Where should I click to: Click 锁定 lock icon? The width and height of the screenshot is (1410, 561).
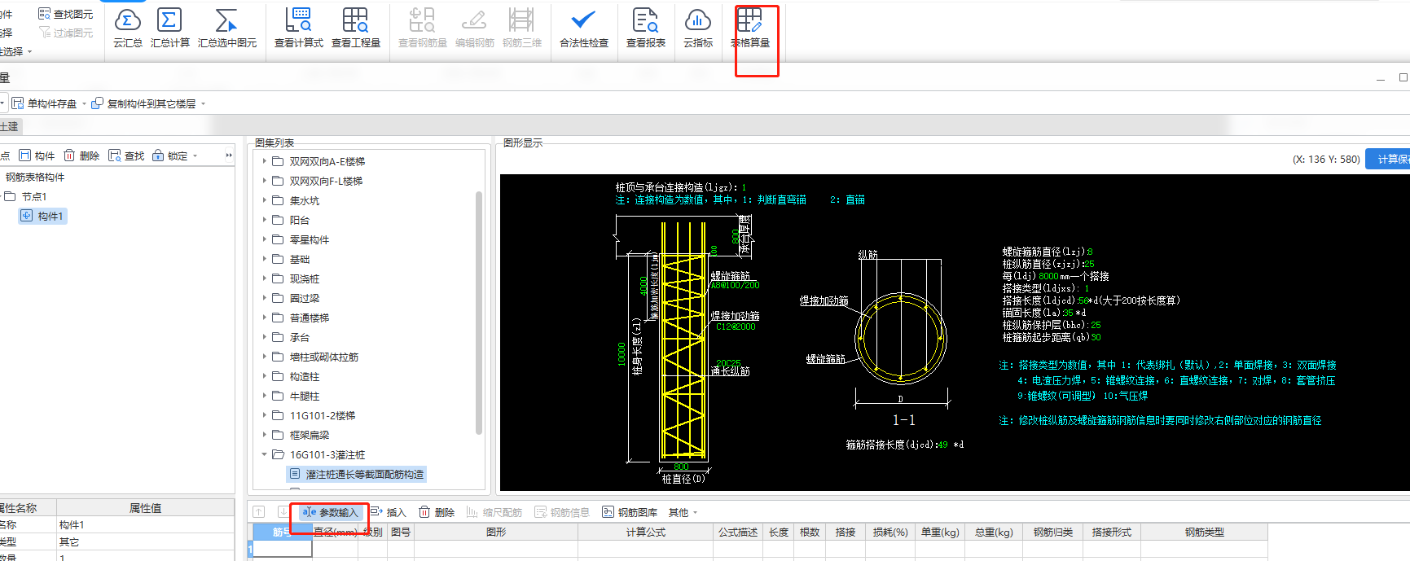[169, 156]
